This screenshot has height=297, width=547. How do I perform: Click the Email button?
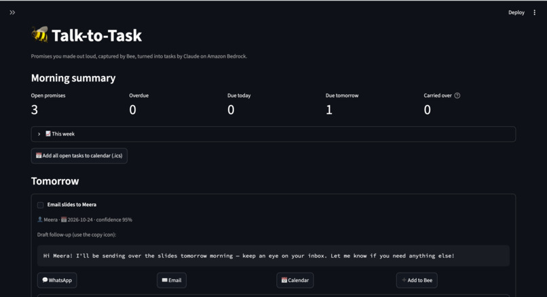coord(172,280)
